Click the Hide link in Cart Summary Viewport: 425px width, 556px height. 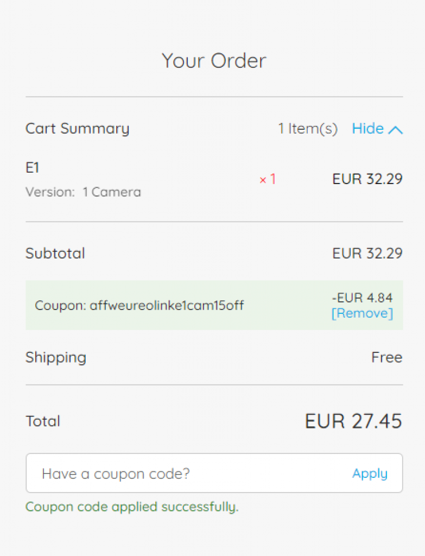pos(368,129)
